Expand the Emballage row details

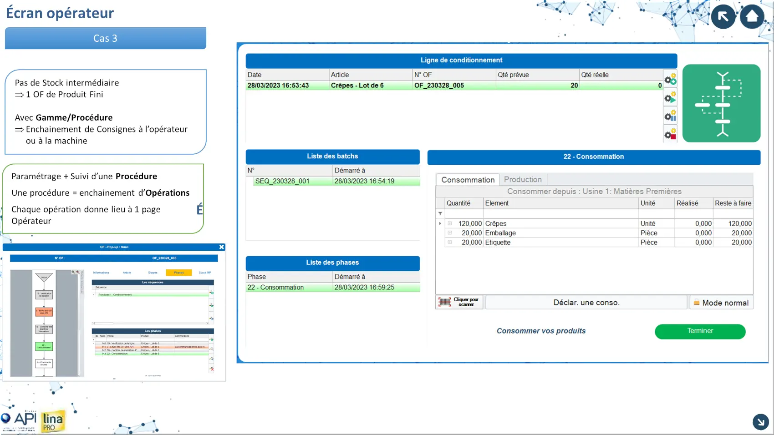click(x=450, y=233)
